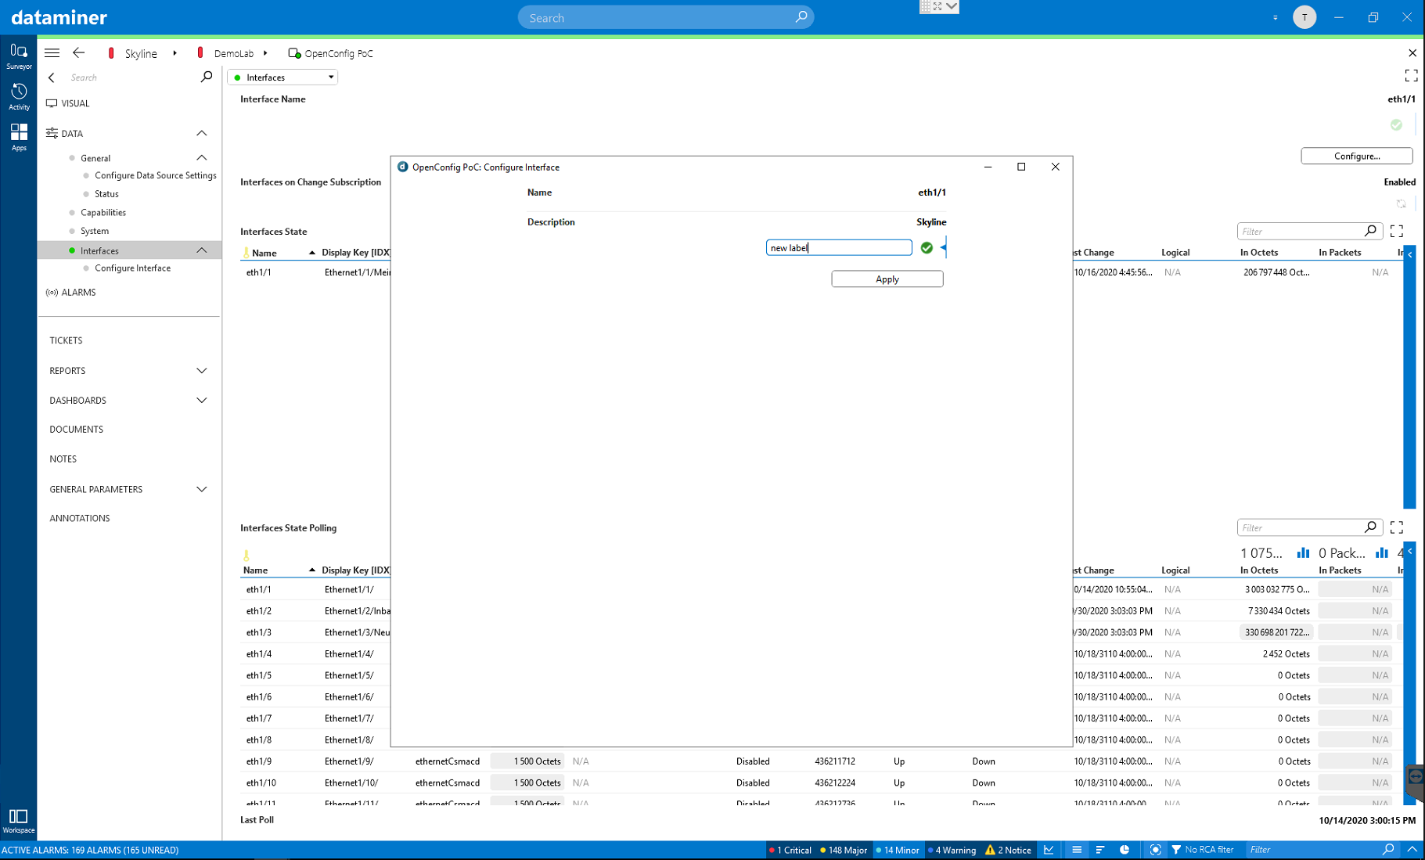Open the DOCUMENTS section
Screen dimensions: 1425x860
[x=76, y=430]
